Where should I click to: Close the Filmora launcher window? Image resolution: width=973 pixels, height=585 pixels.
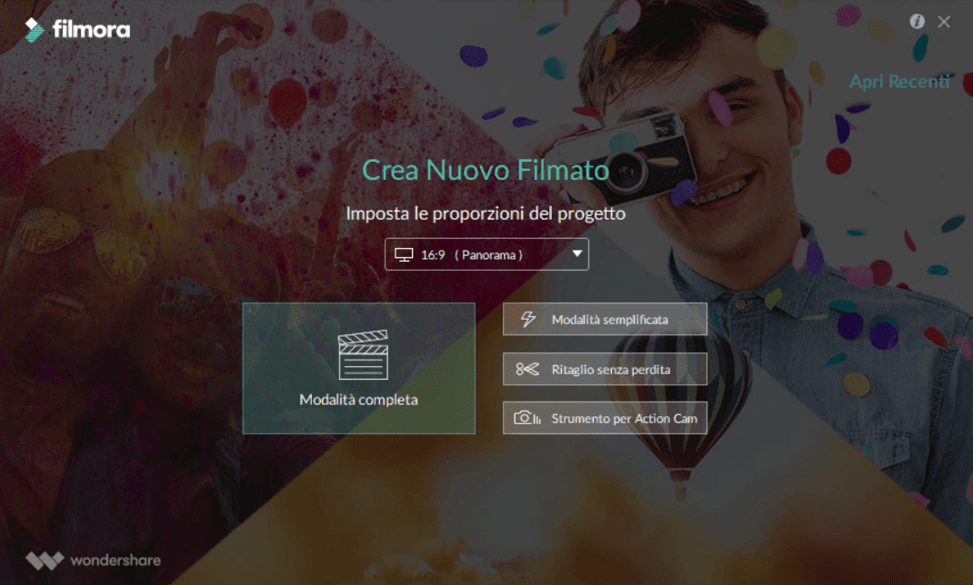click(x=944, y=23)
